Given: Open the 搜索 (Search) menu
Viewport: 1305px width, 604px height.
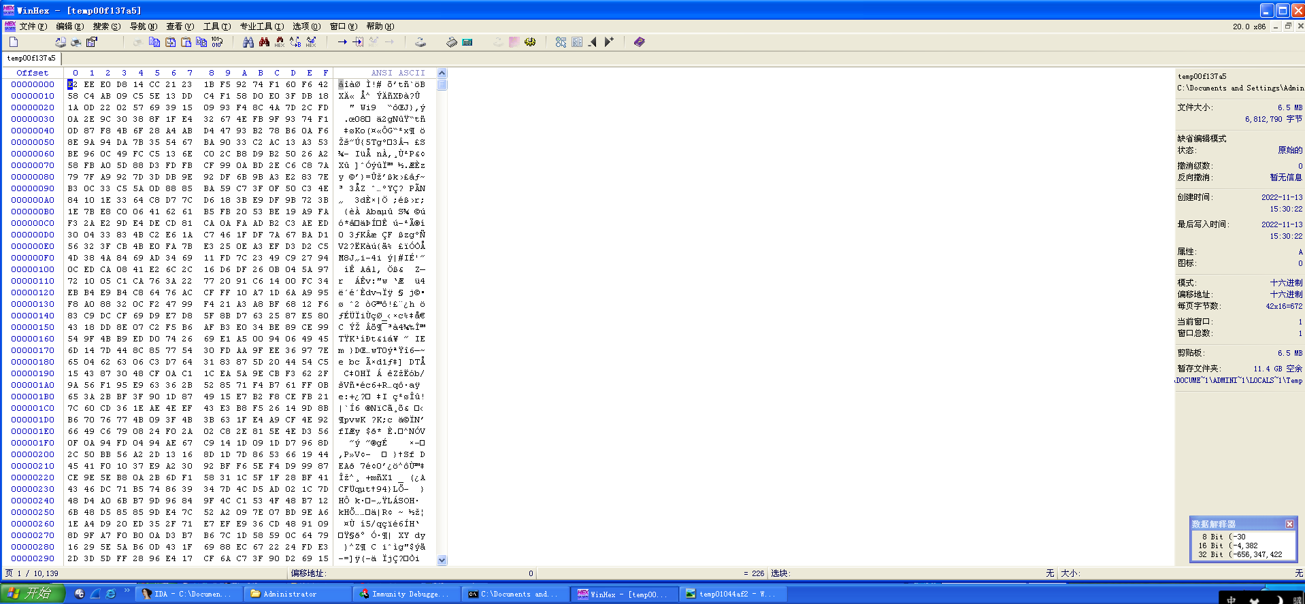Looking at the screenshot, I should (106, 27).
